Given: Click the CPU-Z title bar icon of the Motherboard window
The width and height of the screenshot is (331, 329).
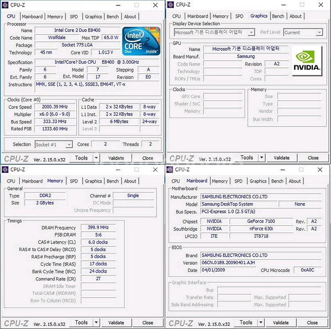Looking at the screenshot, I should click(x=170, y=169).
